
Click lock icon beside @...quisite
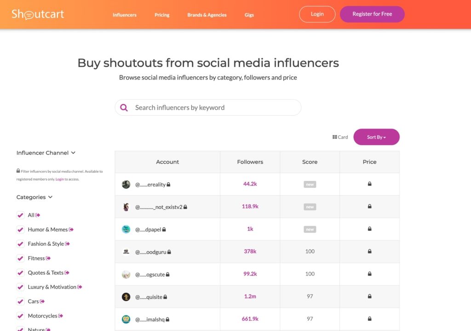click(166, 297)
